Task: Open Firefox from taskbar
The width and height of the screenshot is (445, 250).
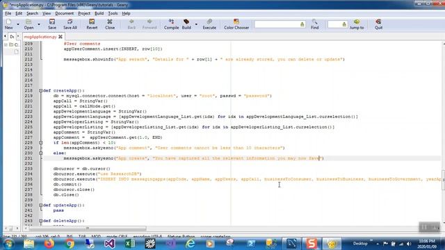Action: tap(49, 244)
